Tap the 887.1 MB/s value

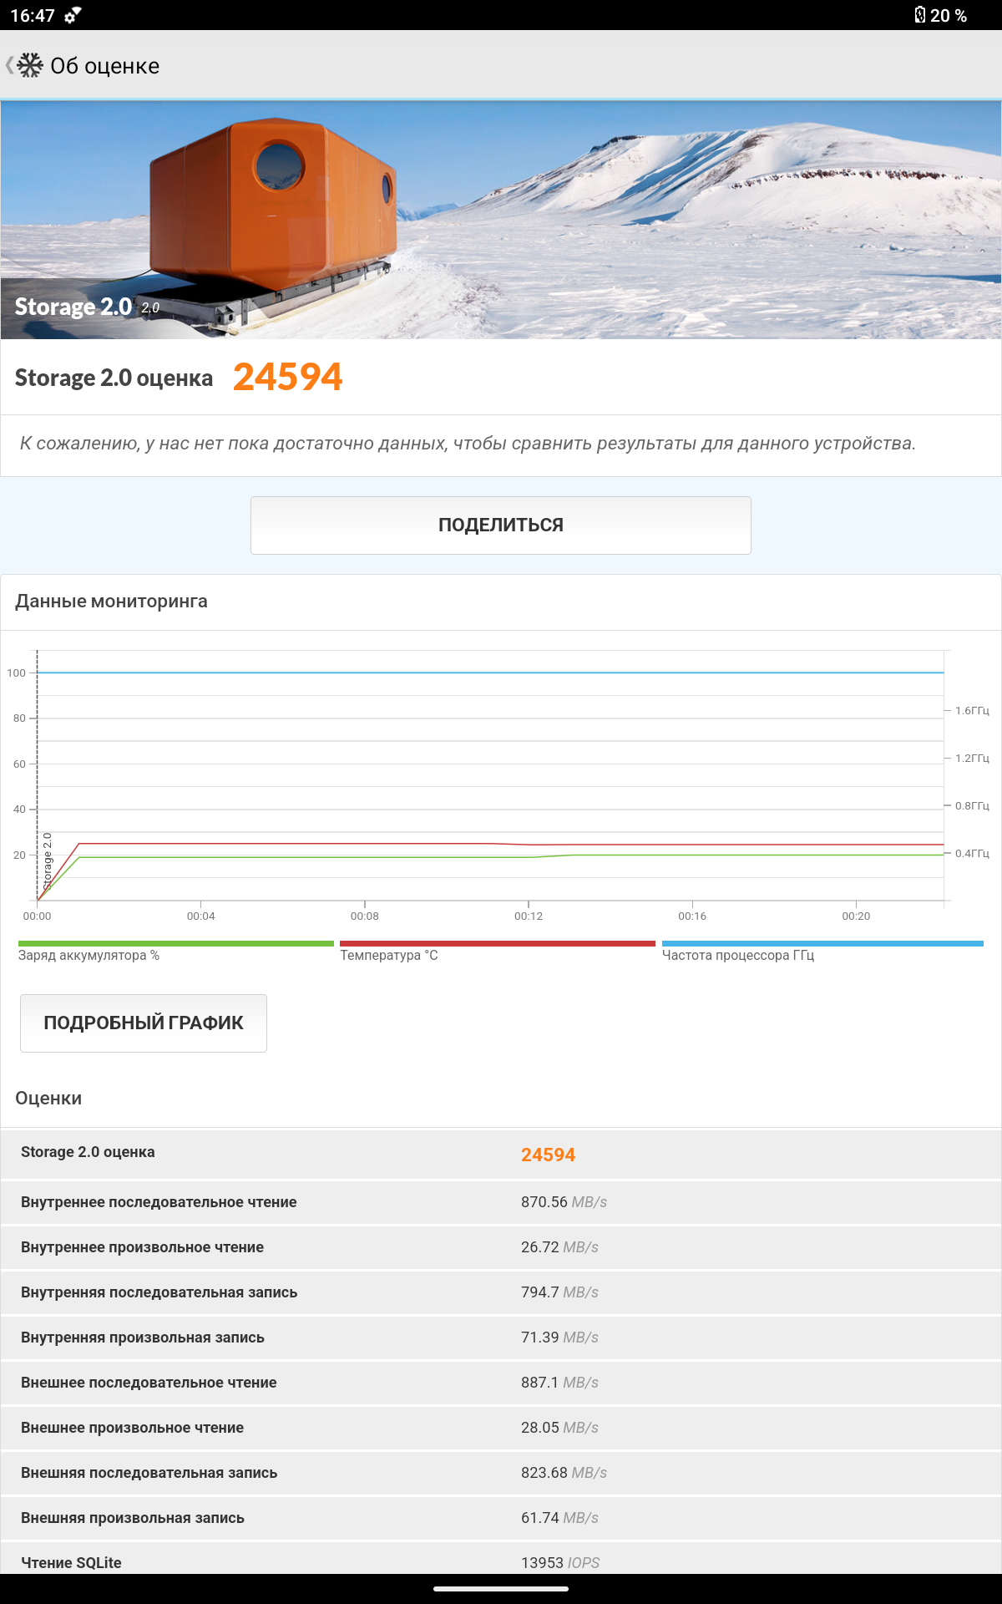pyautogui.click(x=559, y=1383)
